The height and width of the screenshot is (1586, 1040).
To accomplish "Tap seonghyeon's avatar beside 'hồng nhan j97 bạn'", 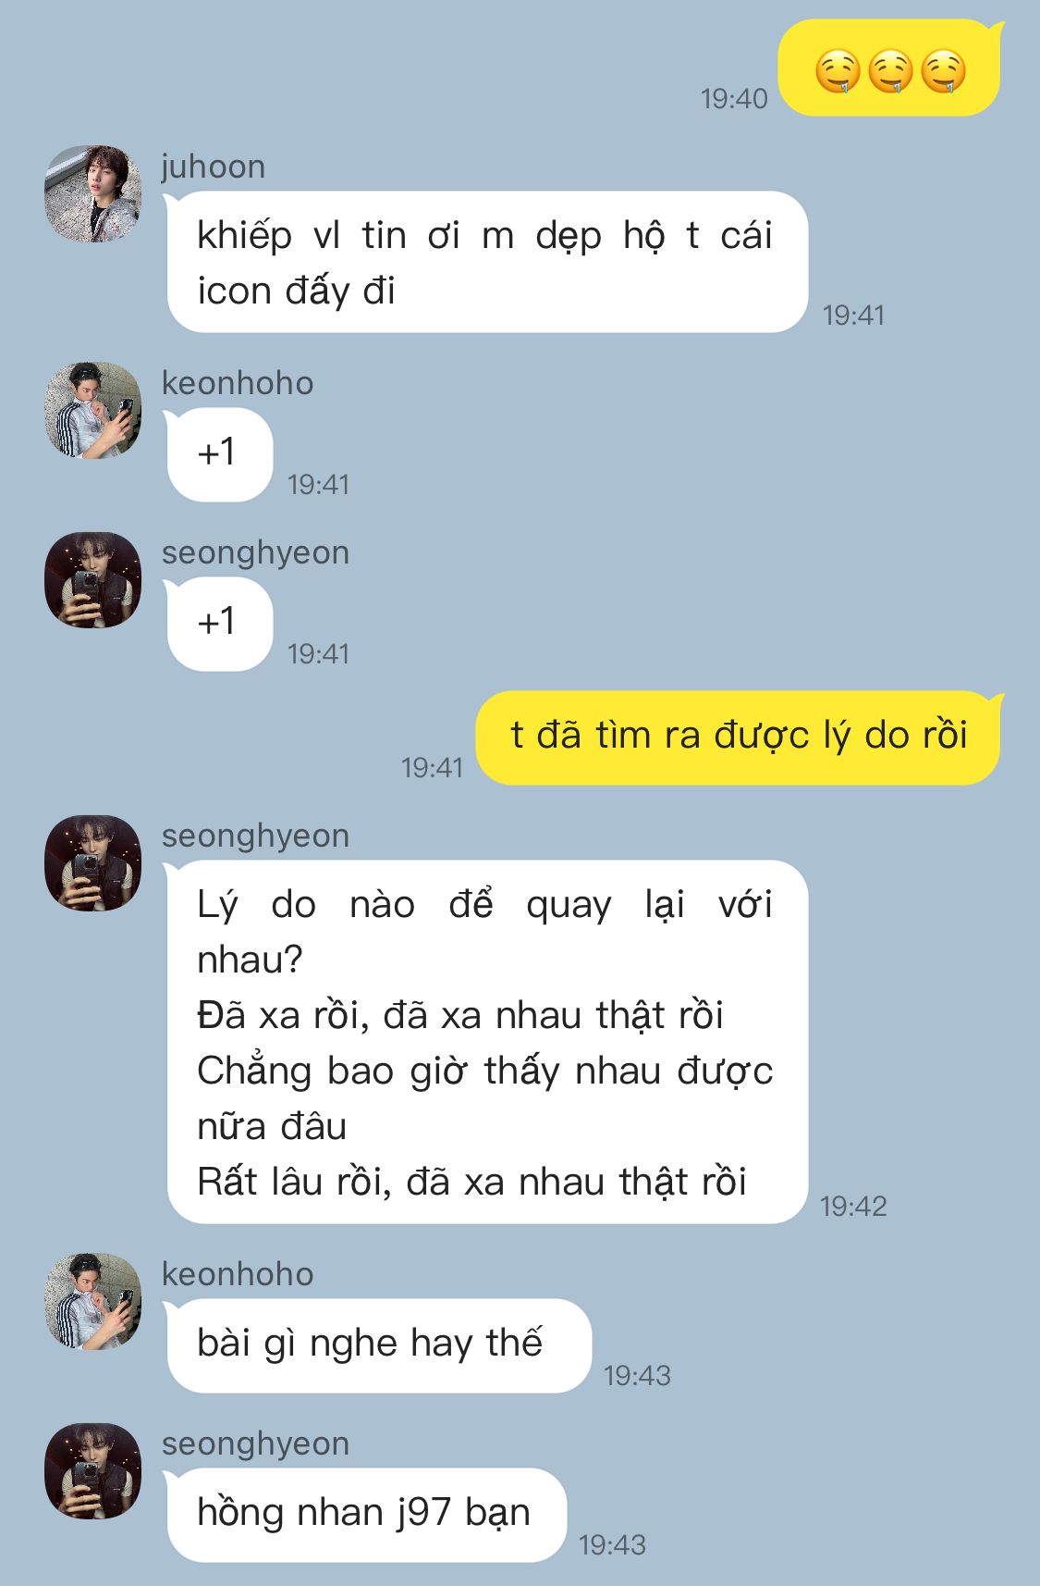I will point(92,1470).
